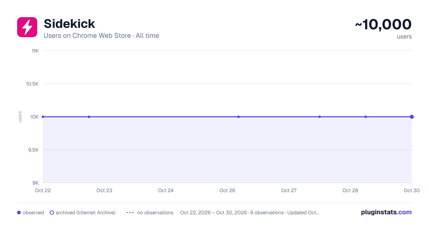Click the Oct 30 x-axis label
The height and width of the screenshot is (225, 429).
(x=412, y=190)
